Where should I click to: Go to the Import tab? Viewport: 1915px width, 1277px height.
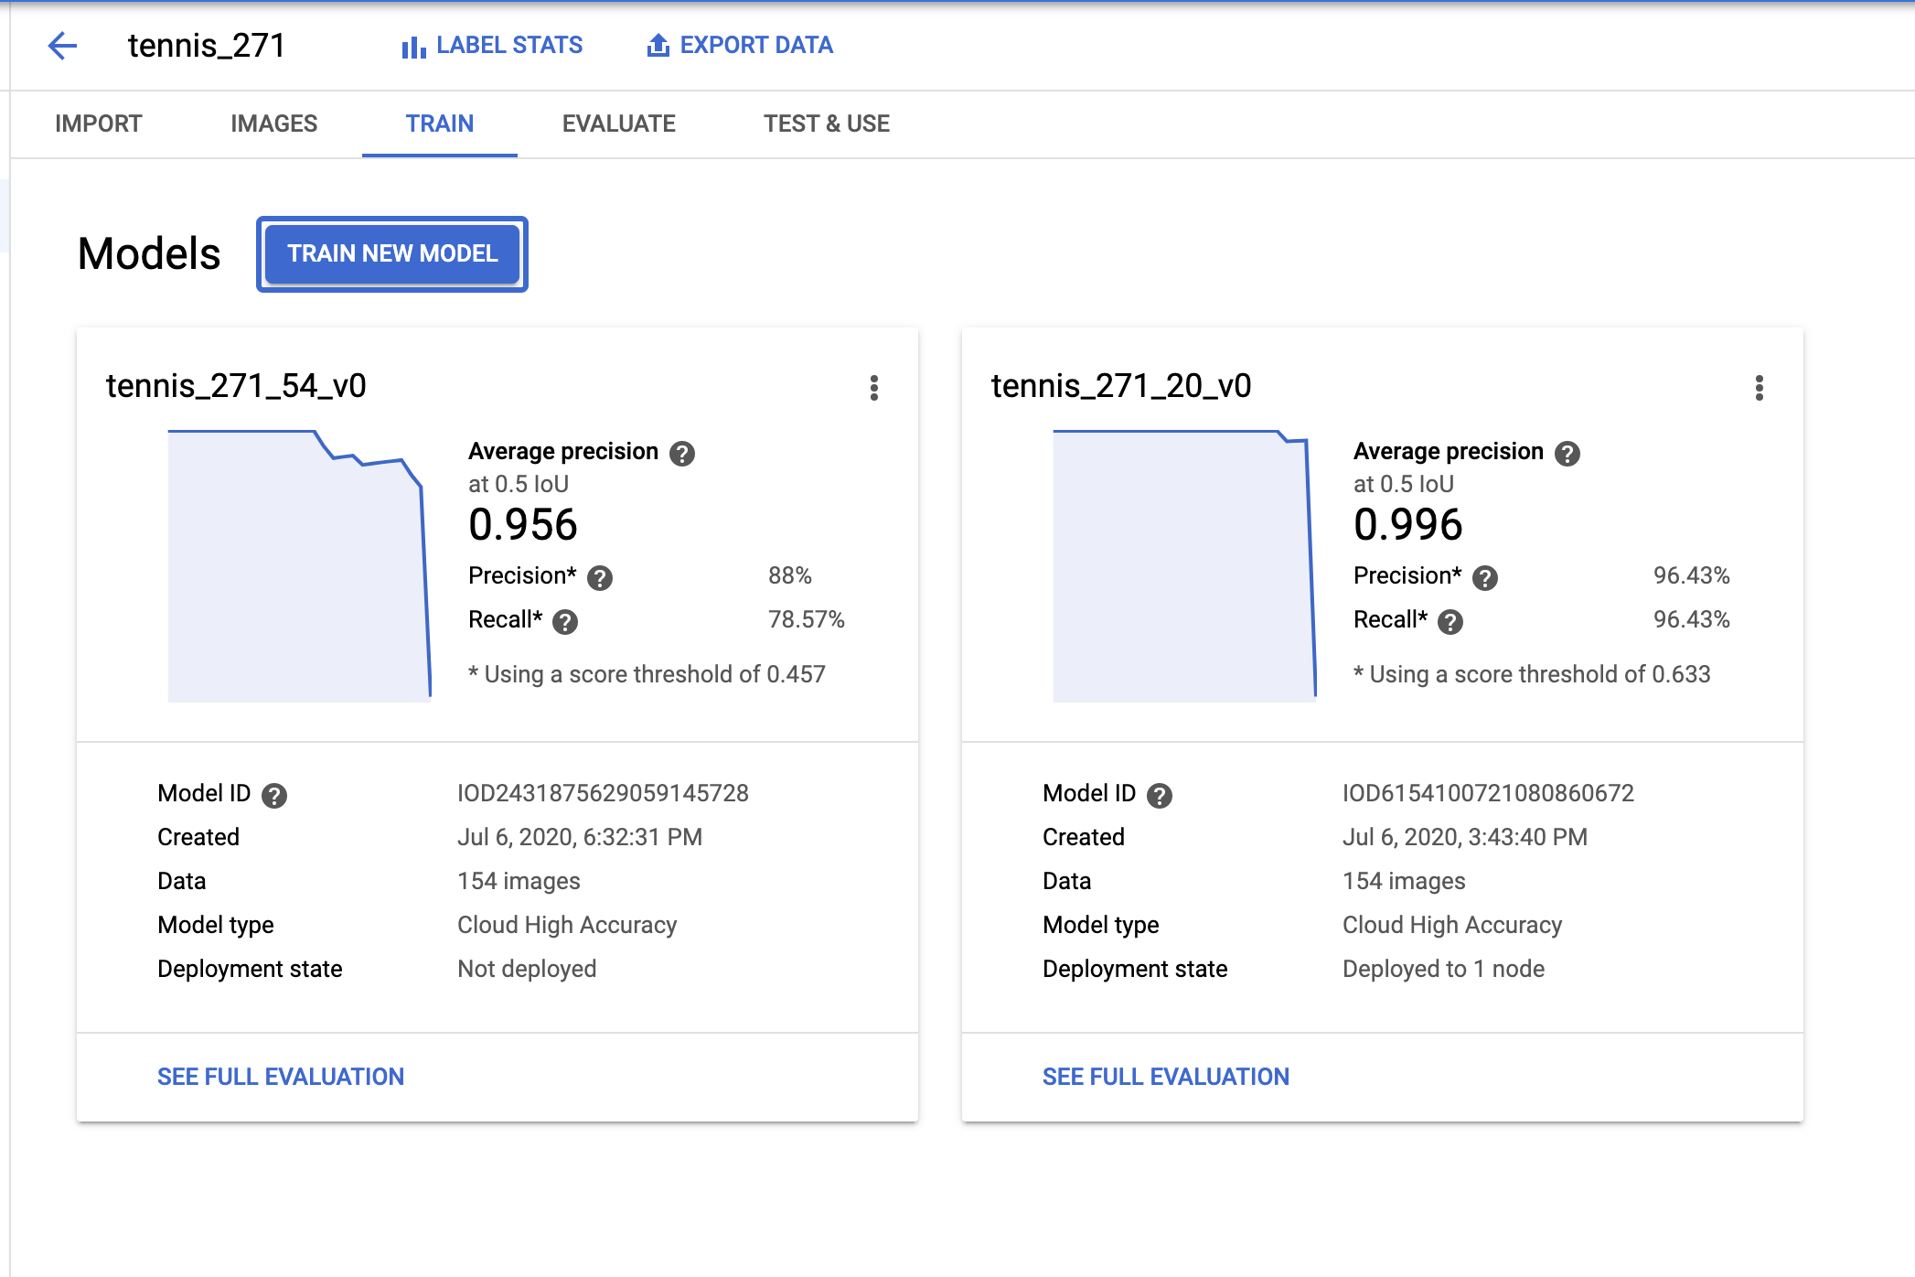pos(98,123)
